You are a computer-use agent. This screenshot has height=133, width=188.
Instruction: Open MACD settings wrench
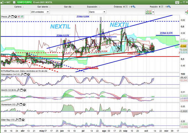coord(18,90)
